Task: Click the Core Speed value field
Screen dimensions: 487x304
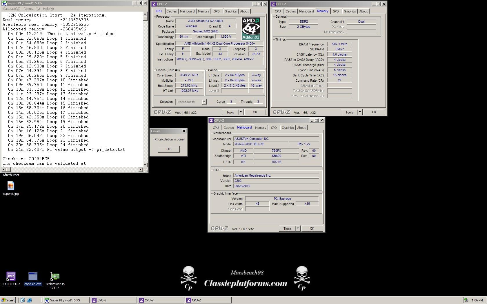Action: pos(189,75)
